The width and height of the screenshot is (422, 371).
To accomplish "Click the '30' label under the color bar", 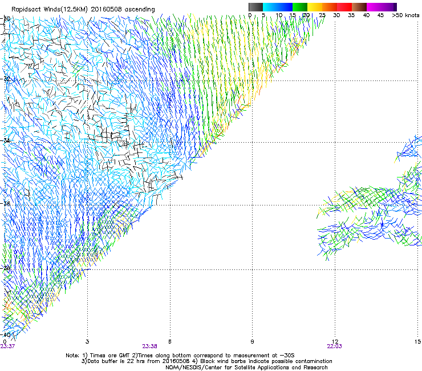I will pyautogui.click(x=336, y=15).
